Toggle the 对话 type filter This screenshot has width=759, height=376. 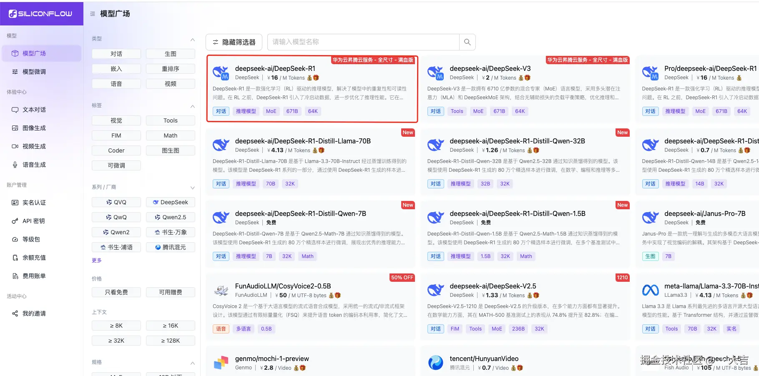point(116,54)
